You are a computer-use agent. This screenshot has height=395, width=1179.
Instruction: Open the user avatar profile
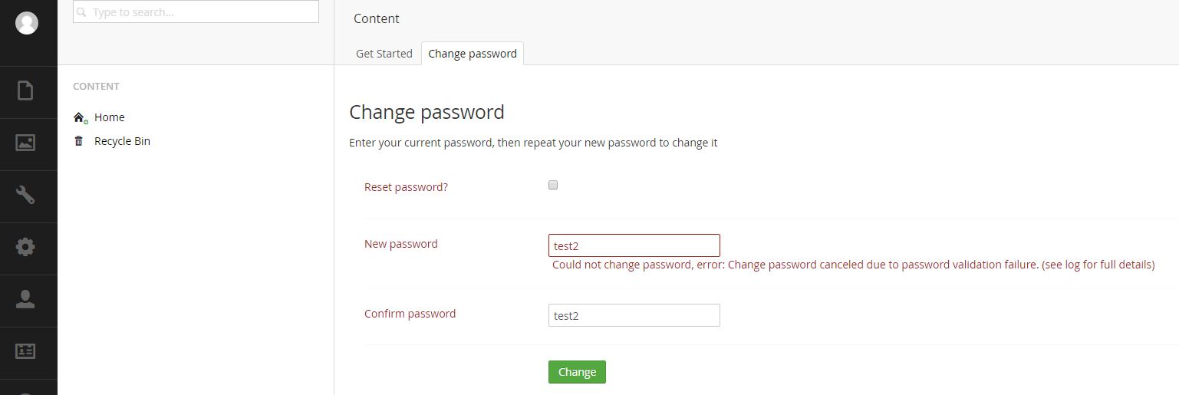(27, 23)
